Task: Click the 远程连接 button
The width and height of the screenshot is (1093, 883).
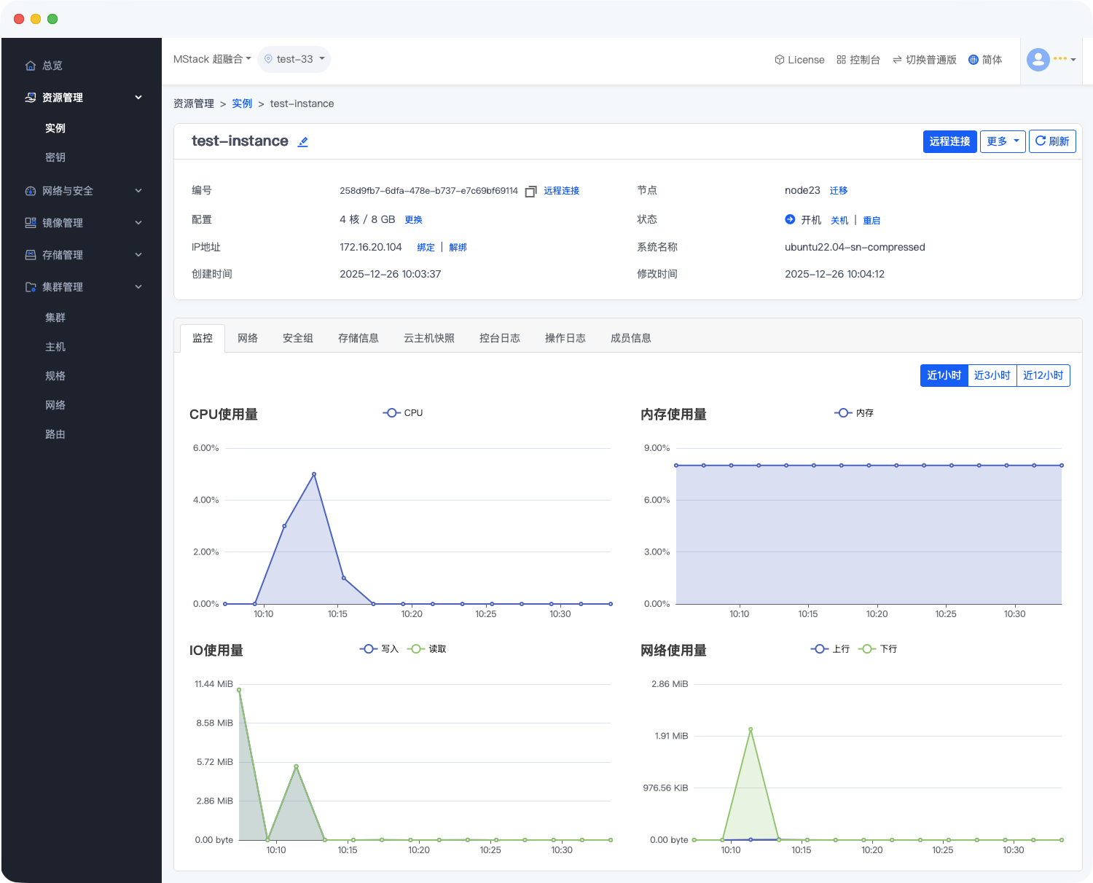Action: pyautogui.click(x=949, y=141)
